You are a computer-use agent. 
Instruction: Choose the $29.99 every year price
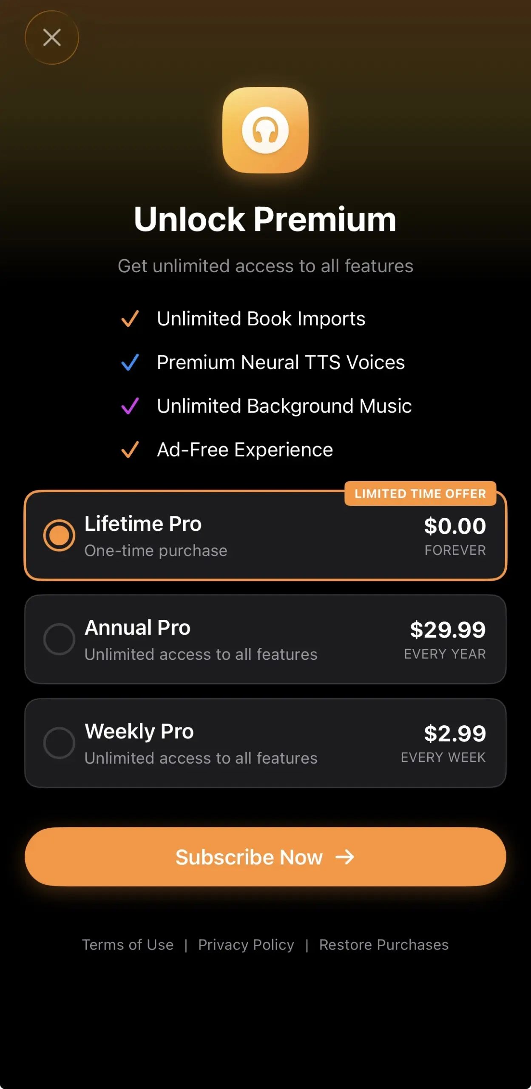click(x=447, y=630)
